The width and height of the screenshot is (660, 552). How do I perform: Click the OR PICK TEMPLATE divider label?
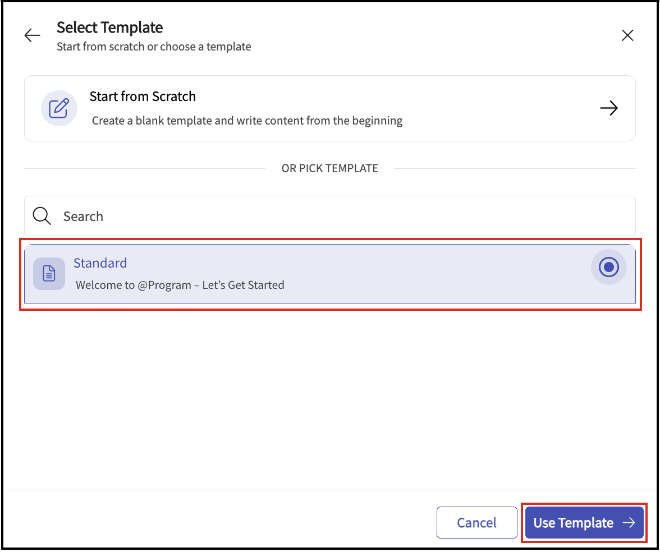pos(330,168)
